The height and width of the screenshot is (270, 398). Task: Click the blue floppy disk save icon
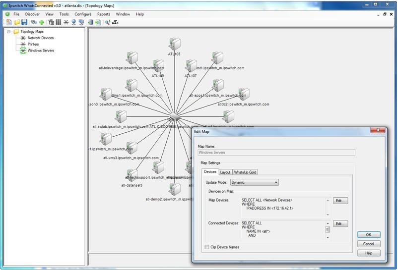pos(24,22)
